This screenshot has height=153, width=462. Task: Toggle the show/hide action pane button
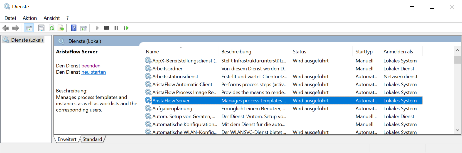click(84, 28)
